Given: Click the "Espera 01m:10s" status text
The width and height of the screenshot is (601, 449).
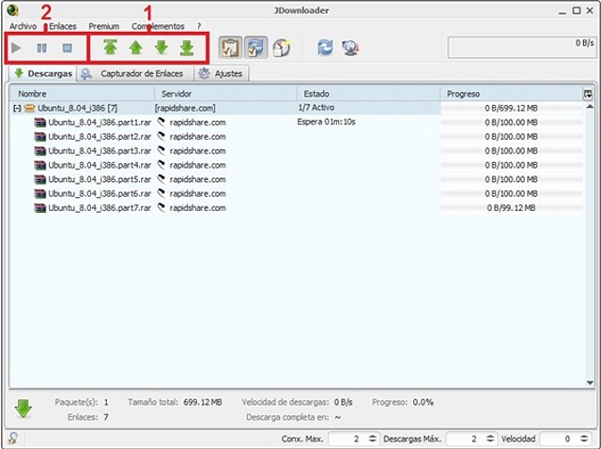Looking at the screenshot, I should pos(326,122).
